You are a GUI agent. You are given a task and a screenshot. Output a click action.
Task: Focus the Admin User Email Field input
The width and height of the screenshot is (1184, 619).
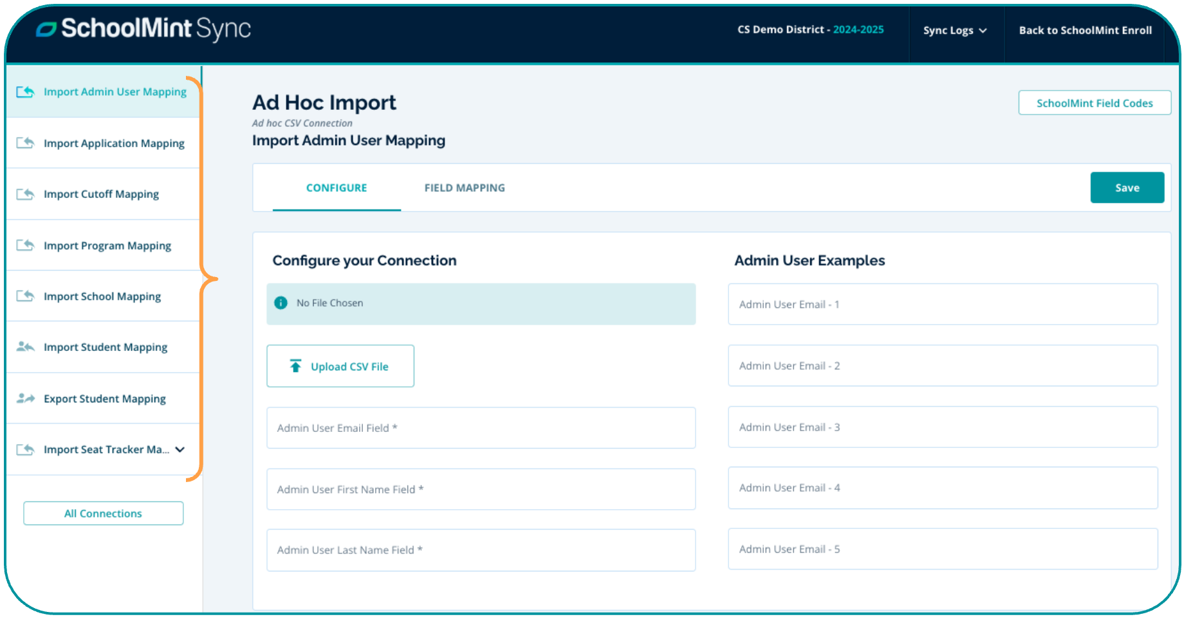point(481,428)
